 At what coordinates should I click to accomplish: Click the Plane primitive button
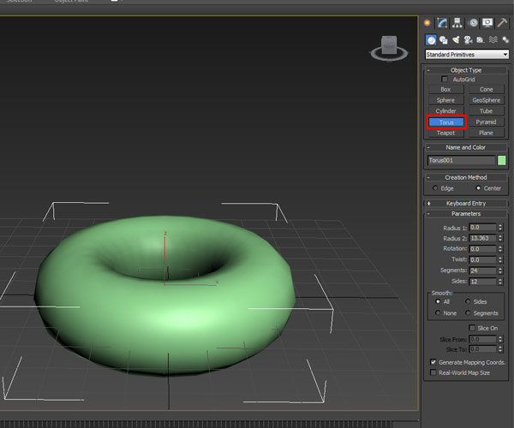coord(486,133)
